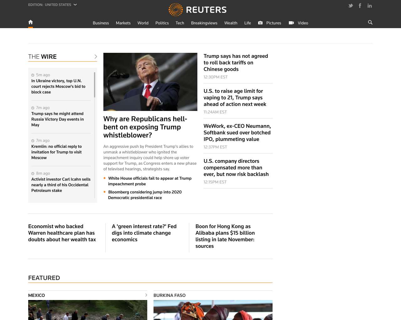401x320 pixels.
Task: Click the 5m ago timestamp
Action: click(x=43, y=75)
